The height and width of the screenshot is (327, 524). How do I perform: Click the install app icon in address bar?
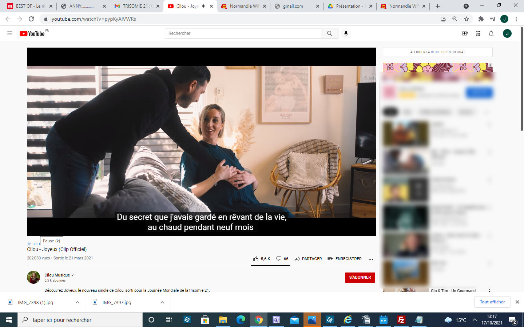(x=443, y=19)
